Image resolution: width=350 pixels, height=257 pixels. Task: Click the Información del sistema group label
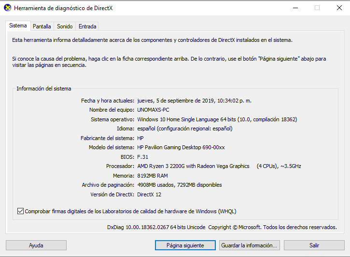(44, 89)
